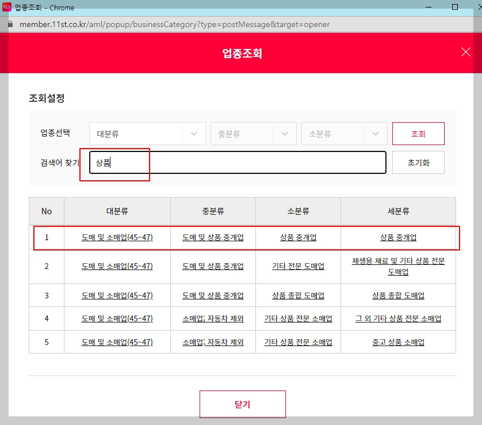Viewport: 482px width, 425px height.
Task: Click the address bar URL
Action: (x=174, y=24)
